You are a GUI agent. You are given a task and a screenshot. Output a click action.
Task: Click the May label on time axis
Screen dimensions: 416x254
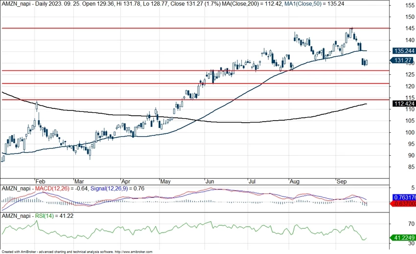click(x=165, y=182)
